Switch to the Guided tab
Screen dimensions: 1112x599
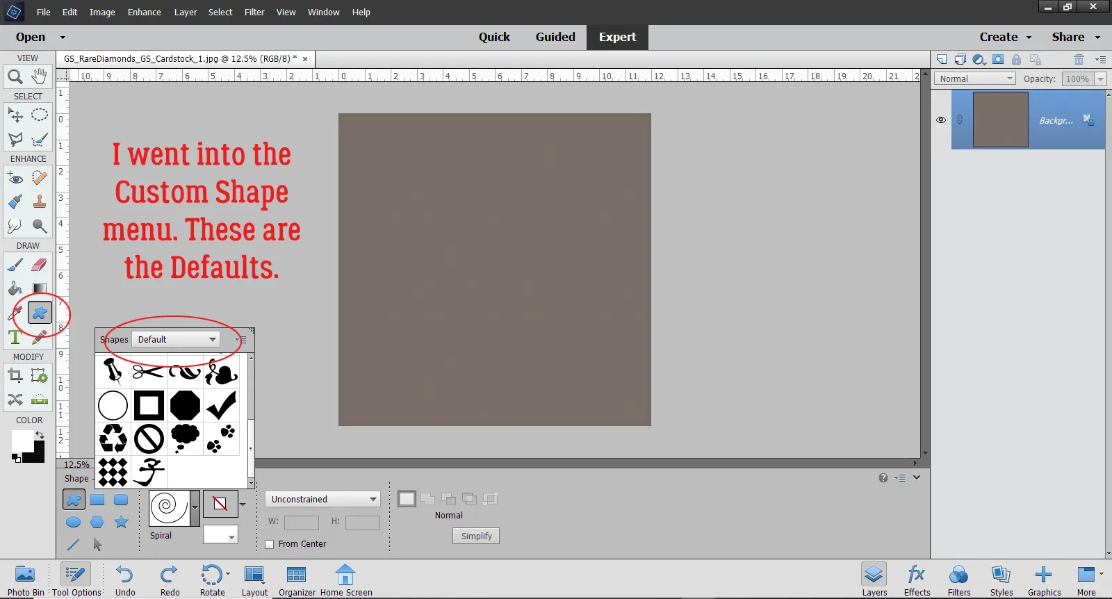555,37
